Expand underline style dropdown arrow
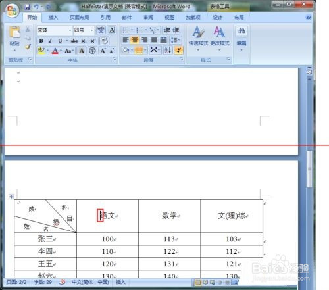The width and height of the screenshot is (329, 290). (x=66, y=41)
